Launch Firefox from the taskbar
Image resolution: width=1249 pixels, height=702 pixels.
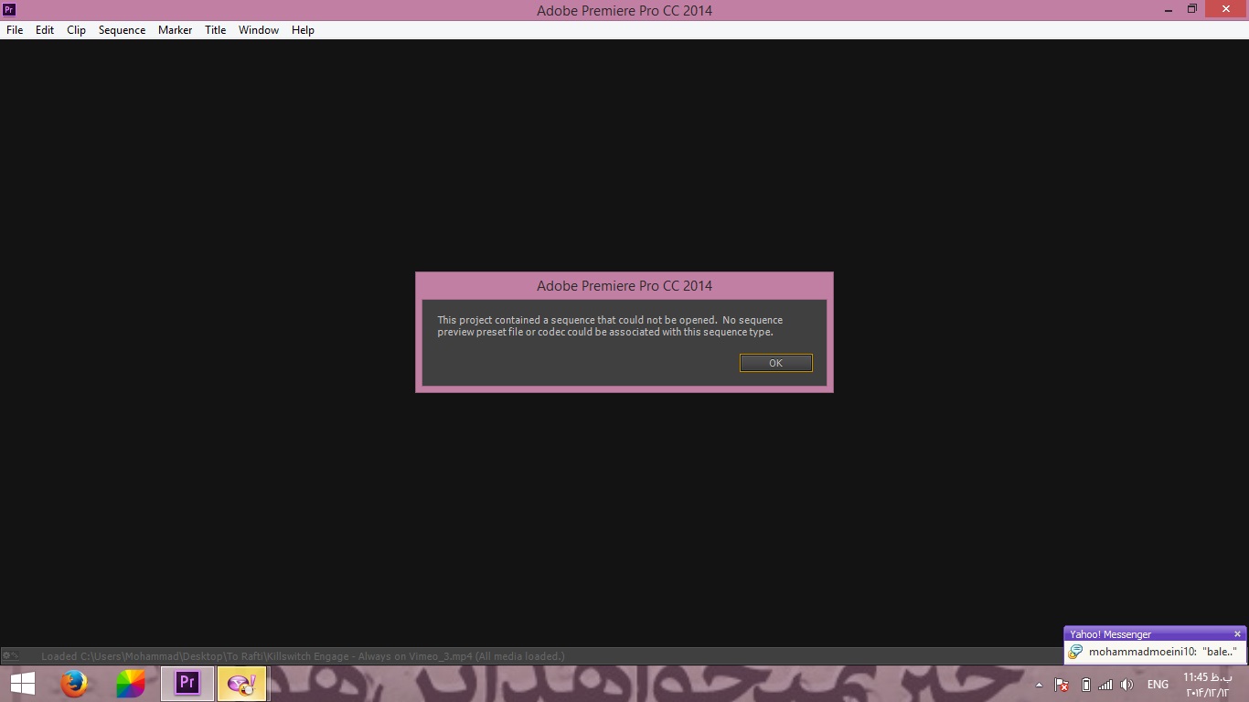[x=74, y=684]
